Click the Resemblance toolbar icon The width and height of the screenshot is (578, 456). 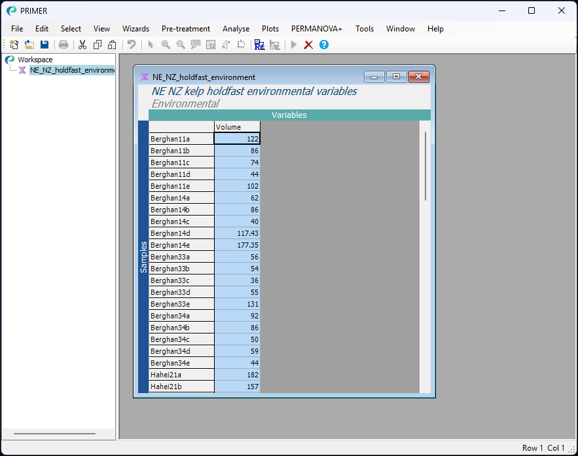(259, 45)
